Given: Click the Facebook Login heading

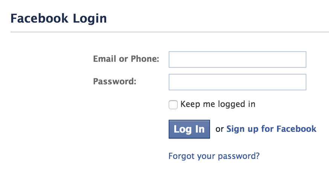Looking at the screenshot, I should coord(58,18).
